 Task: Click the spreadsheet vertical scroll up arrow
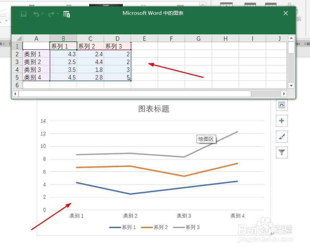tap(291, 38)
